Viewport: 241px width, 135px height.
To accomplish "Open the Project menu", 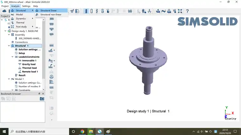I will click(5, 6).
